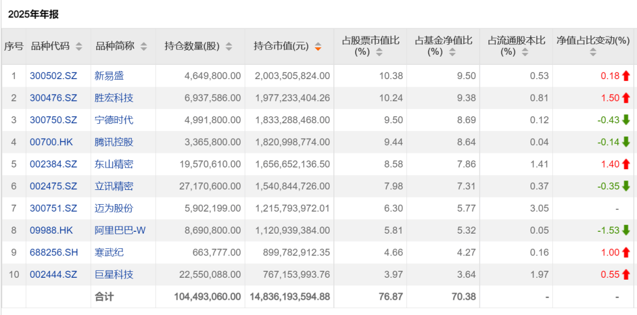
Task: Select 阿里巴巴-W stock link
Action: (x=120, y=230)
